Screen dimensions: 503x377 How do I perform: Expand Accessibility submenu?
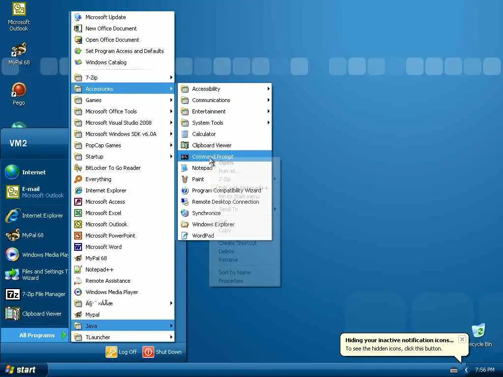[224, 89]
